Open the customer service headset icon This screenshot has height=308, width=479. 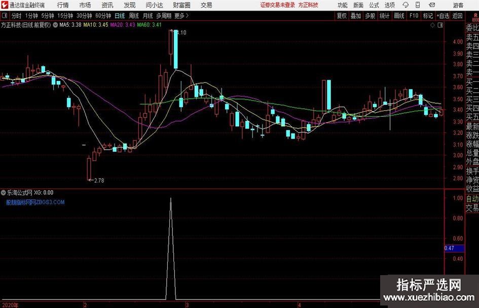pos(406,5)
